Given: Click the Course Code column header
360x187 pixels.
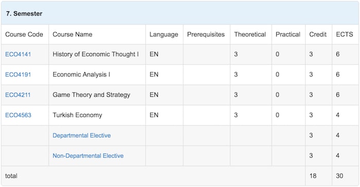Looking at the screenshot, I should click(x=24, y=35).
